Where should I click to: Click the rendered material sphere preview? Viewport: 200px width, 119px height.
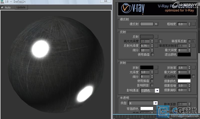56,64
